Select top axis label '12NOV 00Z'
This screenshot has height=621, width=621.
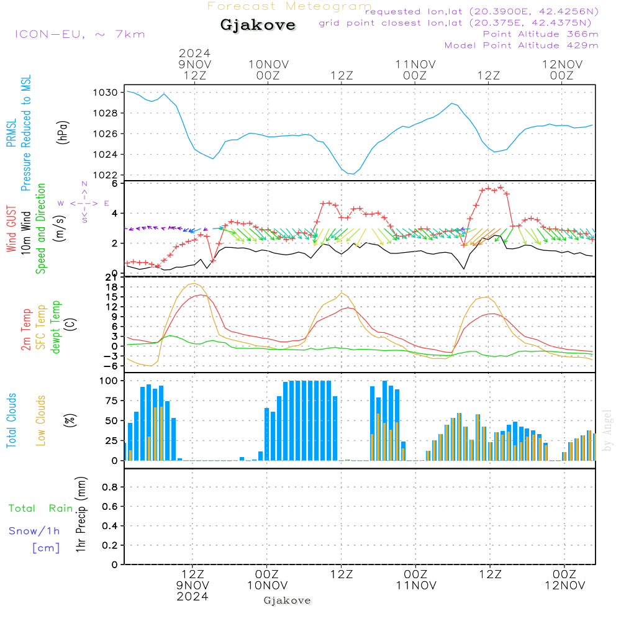click(562, 70)
